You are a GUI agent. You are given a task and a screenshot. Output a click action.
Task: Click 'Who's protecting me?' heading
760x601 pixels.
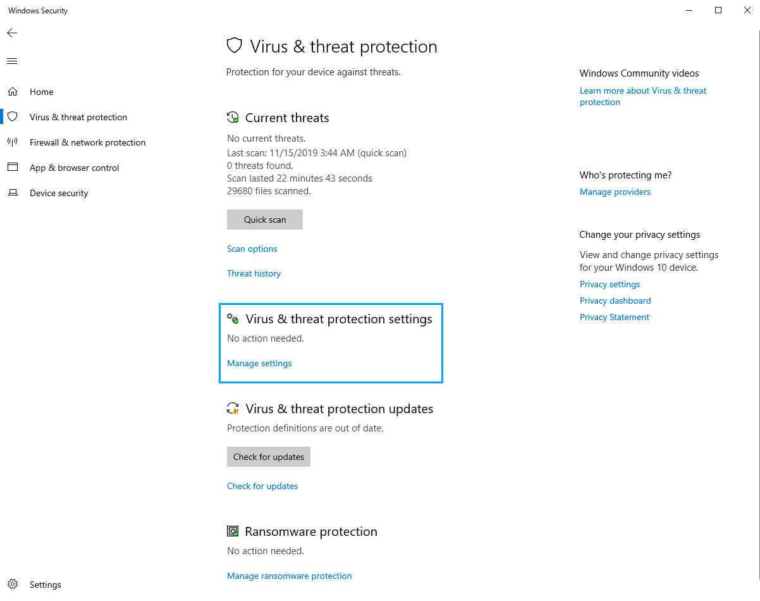pos(625,175)
